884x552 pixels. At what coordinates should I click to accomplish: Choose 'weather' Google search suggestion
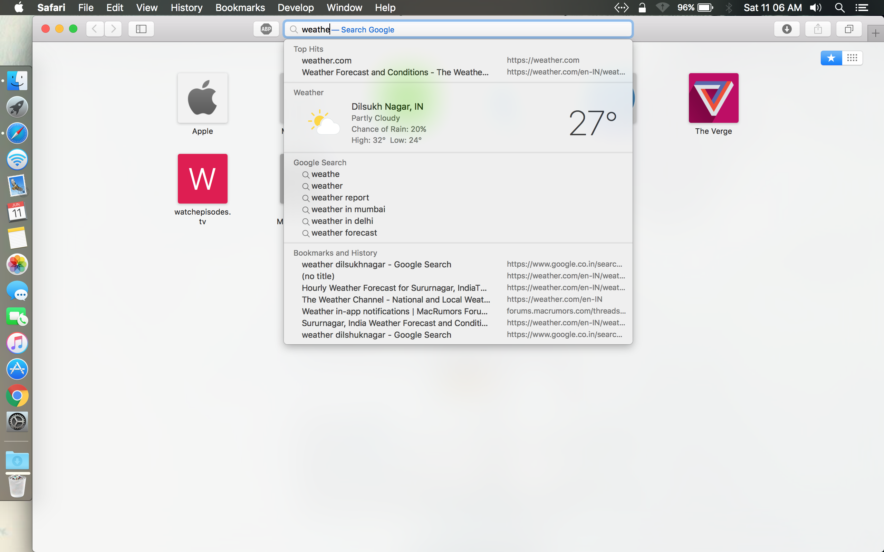pyautogui.click(x=458, y=186)
